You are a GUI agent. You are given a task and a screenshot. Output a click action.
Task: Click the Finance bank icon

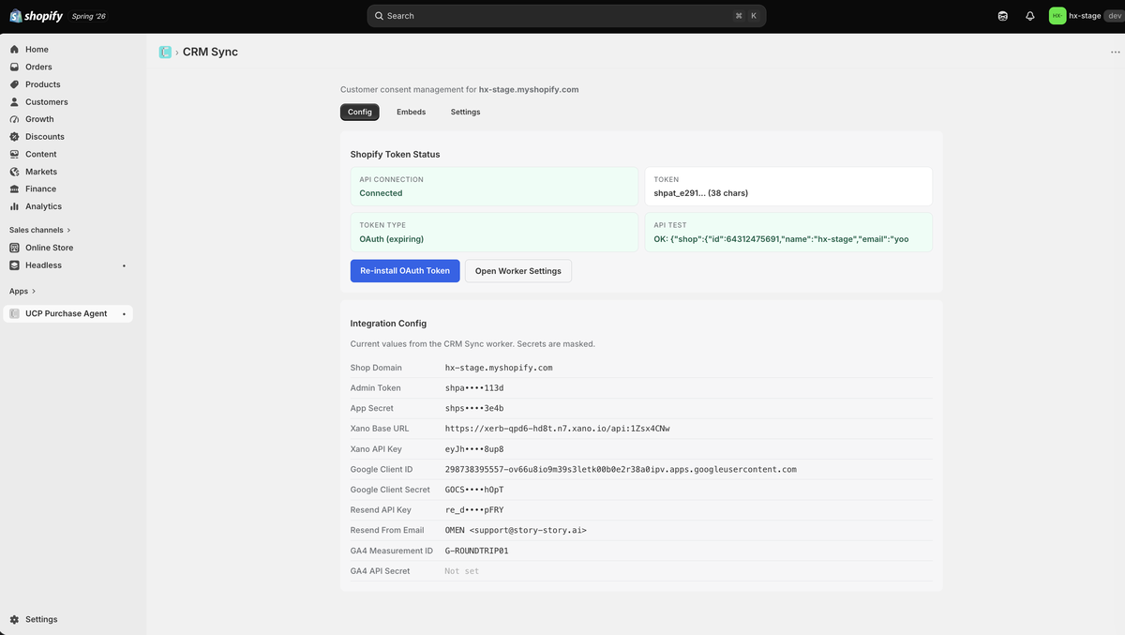(14, 189)
